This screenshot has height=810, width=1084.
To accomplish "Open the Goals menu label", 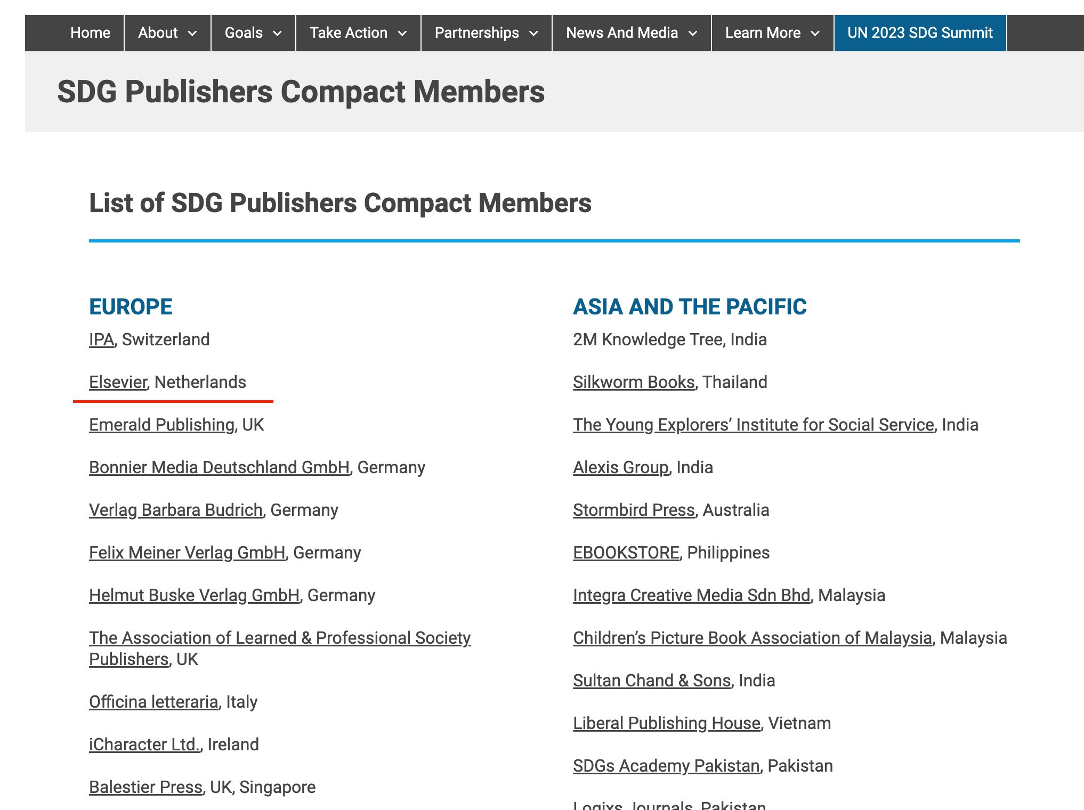I will 244,33.
